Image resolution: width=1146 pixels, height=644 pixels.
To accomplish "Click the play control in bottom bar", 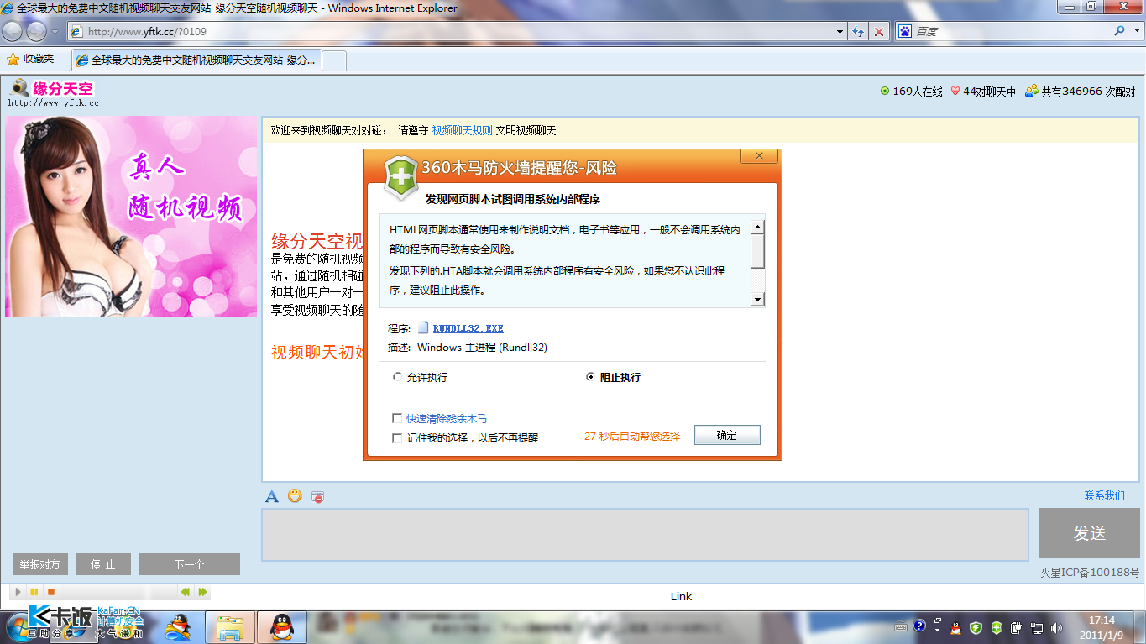I will [x=18, y=592].
